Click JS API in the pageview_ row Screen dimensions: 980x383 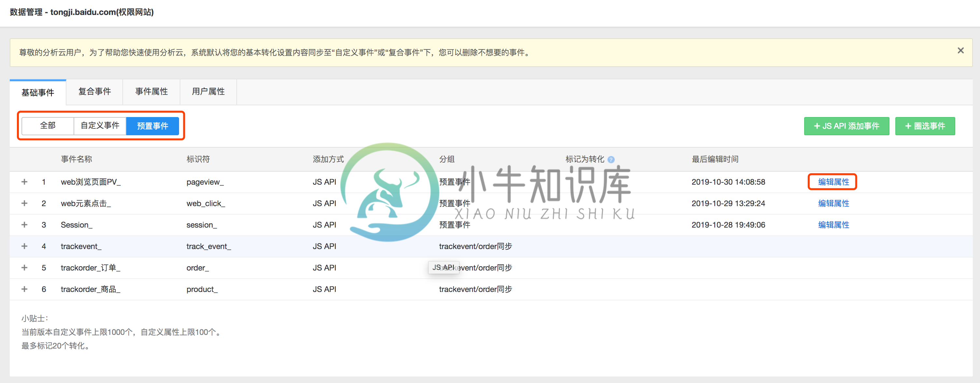pyautogui.click(x=325, y=182)
